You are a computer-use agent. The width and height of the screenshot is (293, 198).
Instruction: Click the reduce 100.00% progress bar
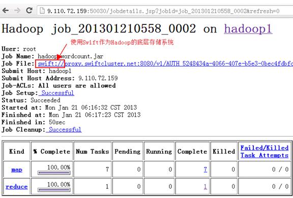point(54,190)
